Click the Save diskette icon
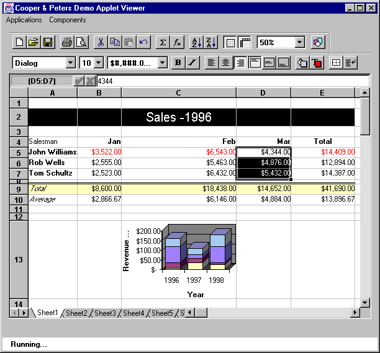Image resolution: width=380 pixels, height=353 pixels. tap(48, 42)
